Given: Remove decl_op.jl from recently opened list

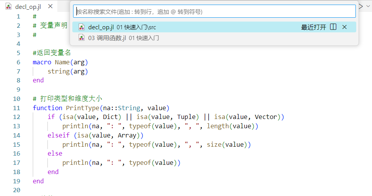Looking at the screenshot, I should pos(344,27).
